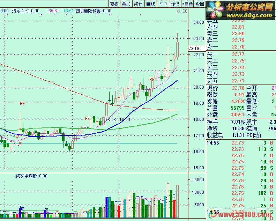The width and height of the screenshot is (276, 221).
Task: Select the 四阴翻阳预警: 0.00 indicator label
Action: [94, 11]
